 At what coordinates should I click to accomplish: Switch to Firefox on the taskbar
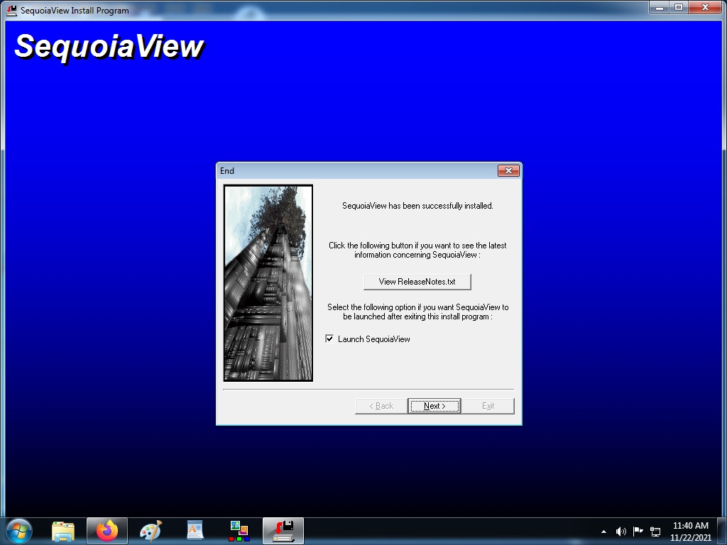[107, 531]
